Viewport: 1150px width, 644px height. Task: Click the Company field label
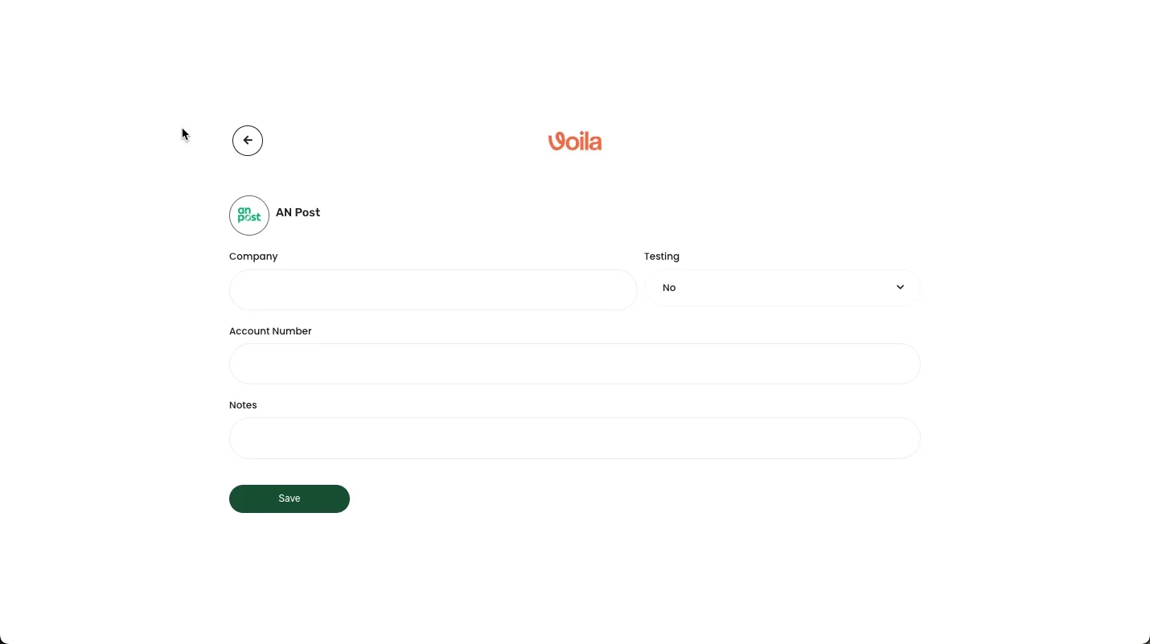tap(253, 256)
